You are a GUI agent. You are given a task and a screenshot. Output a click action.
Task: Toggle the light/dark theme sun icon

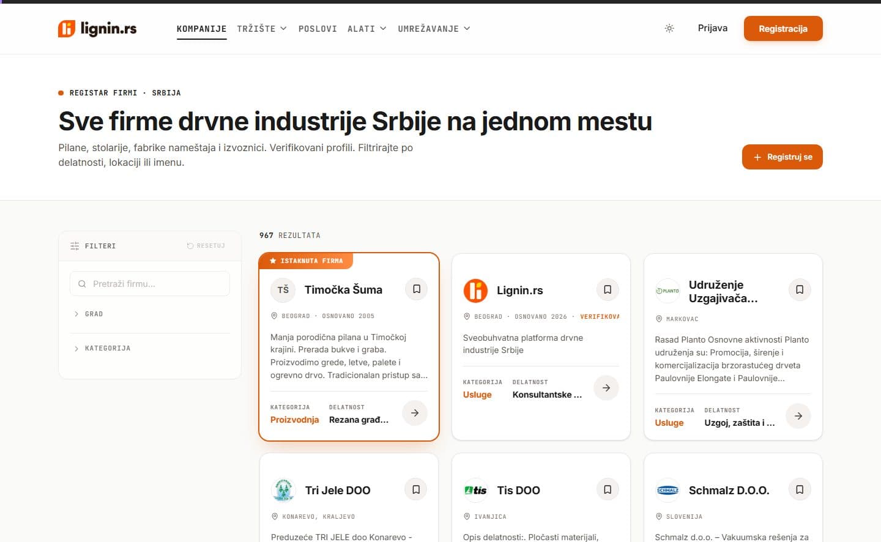click(669, 28)
